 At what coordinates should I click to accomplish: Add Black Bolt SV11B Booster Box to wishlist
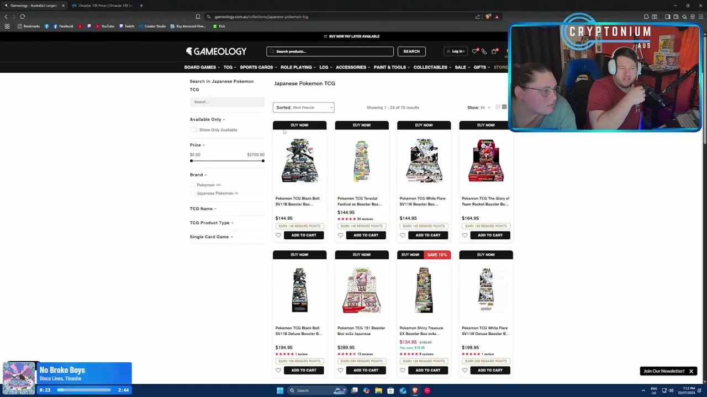278,235
